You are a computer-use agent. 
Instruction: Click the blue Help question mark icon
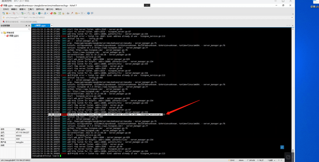point(89,13)
